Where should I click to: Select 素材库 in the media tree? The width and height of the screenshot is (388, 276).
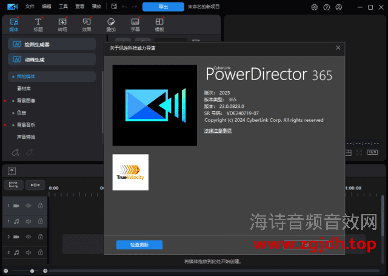tap(24, 89)
